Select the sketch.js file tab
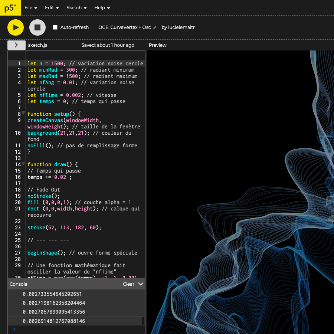The width and height of the screenshot is (334, 334). coord(37,45)
